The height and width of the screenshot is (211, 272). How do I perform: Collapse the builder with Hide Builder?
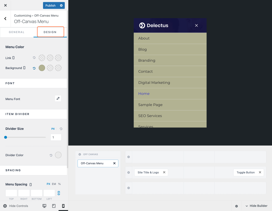click(256, 206)
